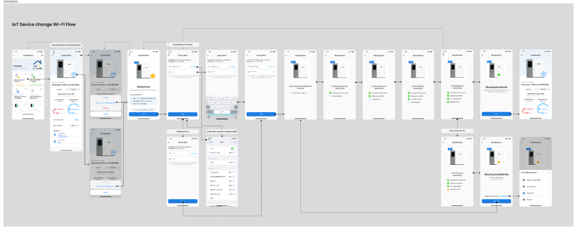Select the left pill tab on final device screen
Viewport: 577px width, 230px height.
click(x=528, y=89)
